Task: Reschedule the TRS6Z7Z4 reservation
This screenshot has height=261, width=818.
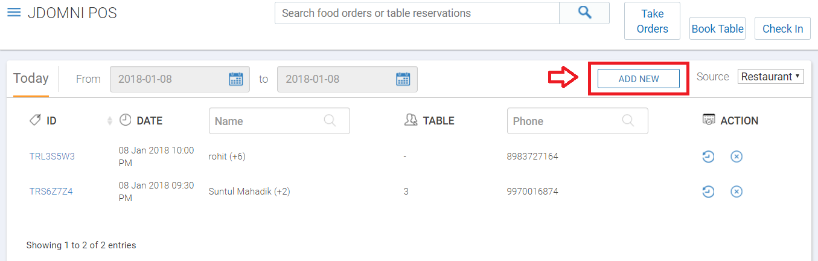Action: point(708,192)
